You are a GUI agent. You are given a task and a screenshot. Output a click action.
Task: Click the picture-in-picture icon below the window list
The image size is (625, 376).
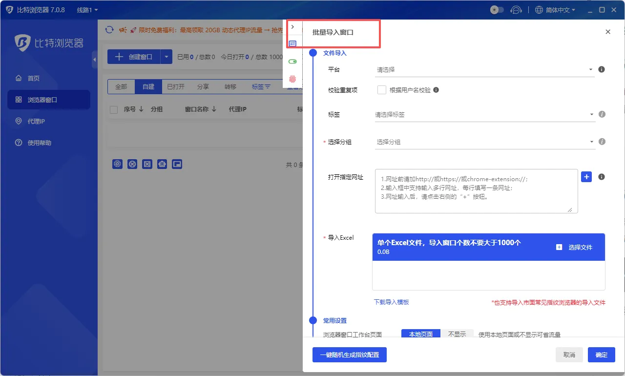pyautogui.click(x=177, y=164)
